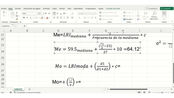
Task: Switch to Normal view icon
Action: [x=139, y=93]
